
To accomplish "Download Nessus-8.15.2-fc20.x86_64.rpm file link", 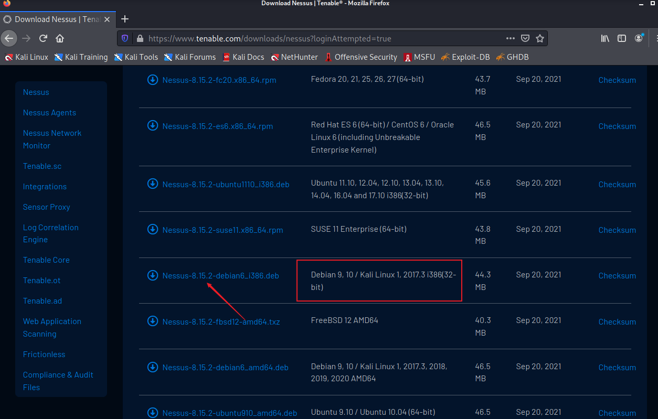I will tap(219, 80).
